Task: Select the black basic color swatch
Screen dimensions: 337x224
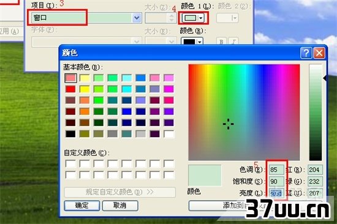Action: 70,134
